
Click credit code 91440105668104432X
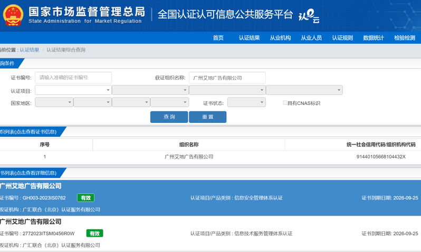pos(381,157)
